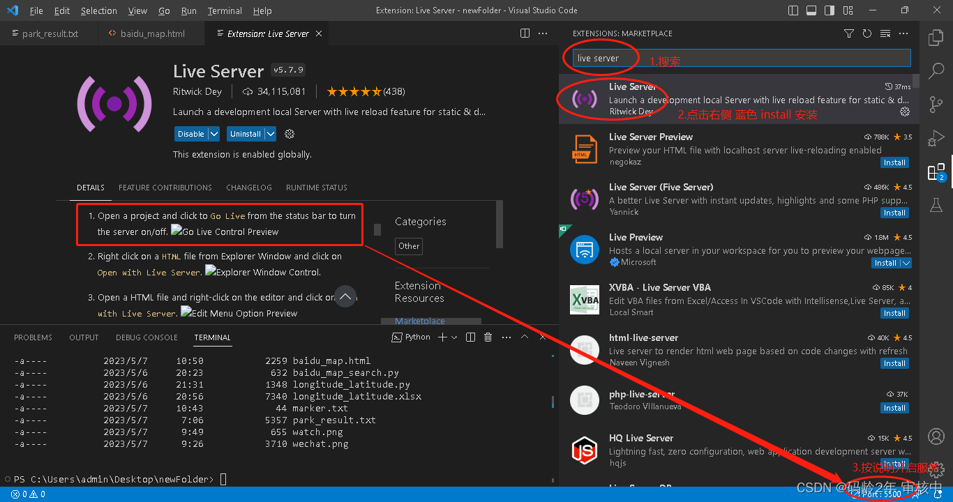Maximize the terminal panel
Viewport: 953px width, 502px height.
point(525,337)
